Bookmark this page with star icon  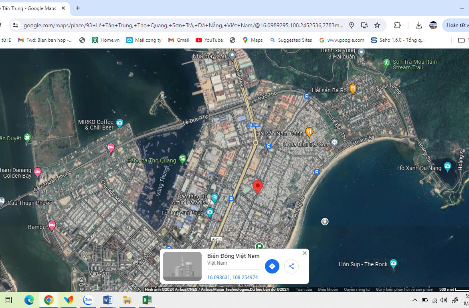[377, 25]
